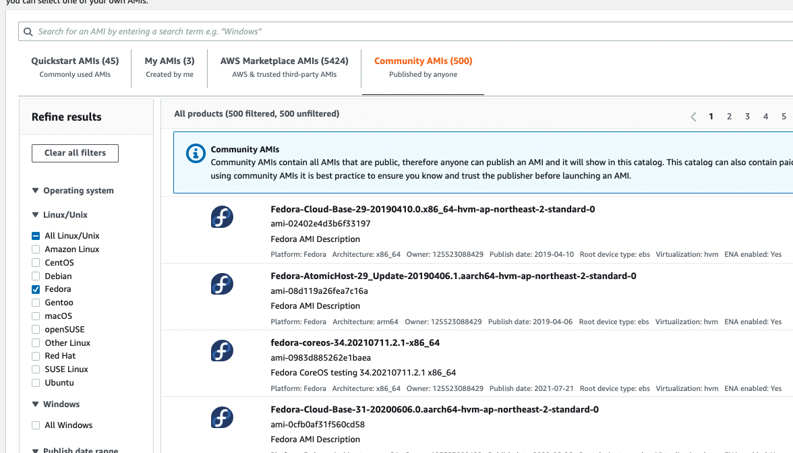Open AWS Marketplace AMIs tab
Viewport: 793px width, 453px height.
[285, 67]
